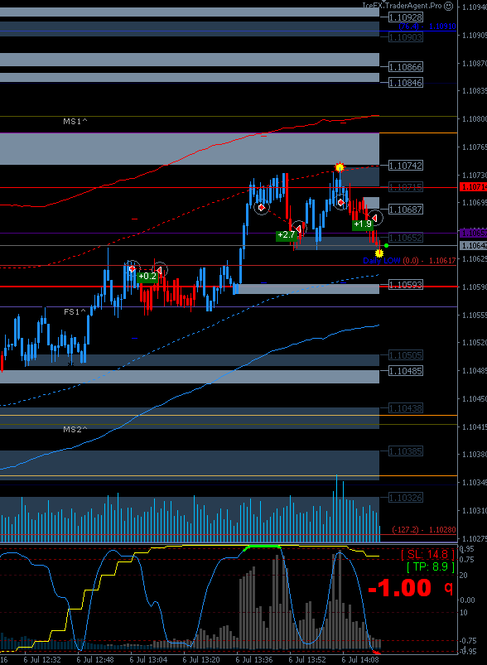Click the large red -1.00 value
Screen dimensions: 487x665
[x=399, y=588]
